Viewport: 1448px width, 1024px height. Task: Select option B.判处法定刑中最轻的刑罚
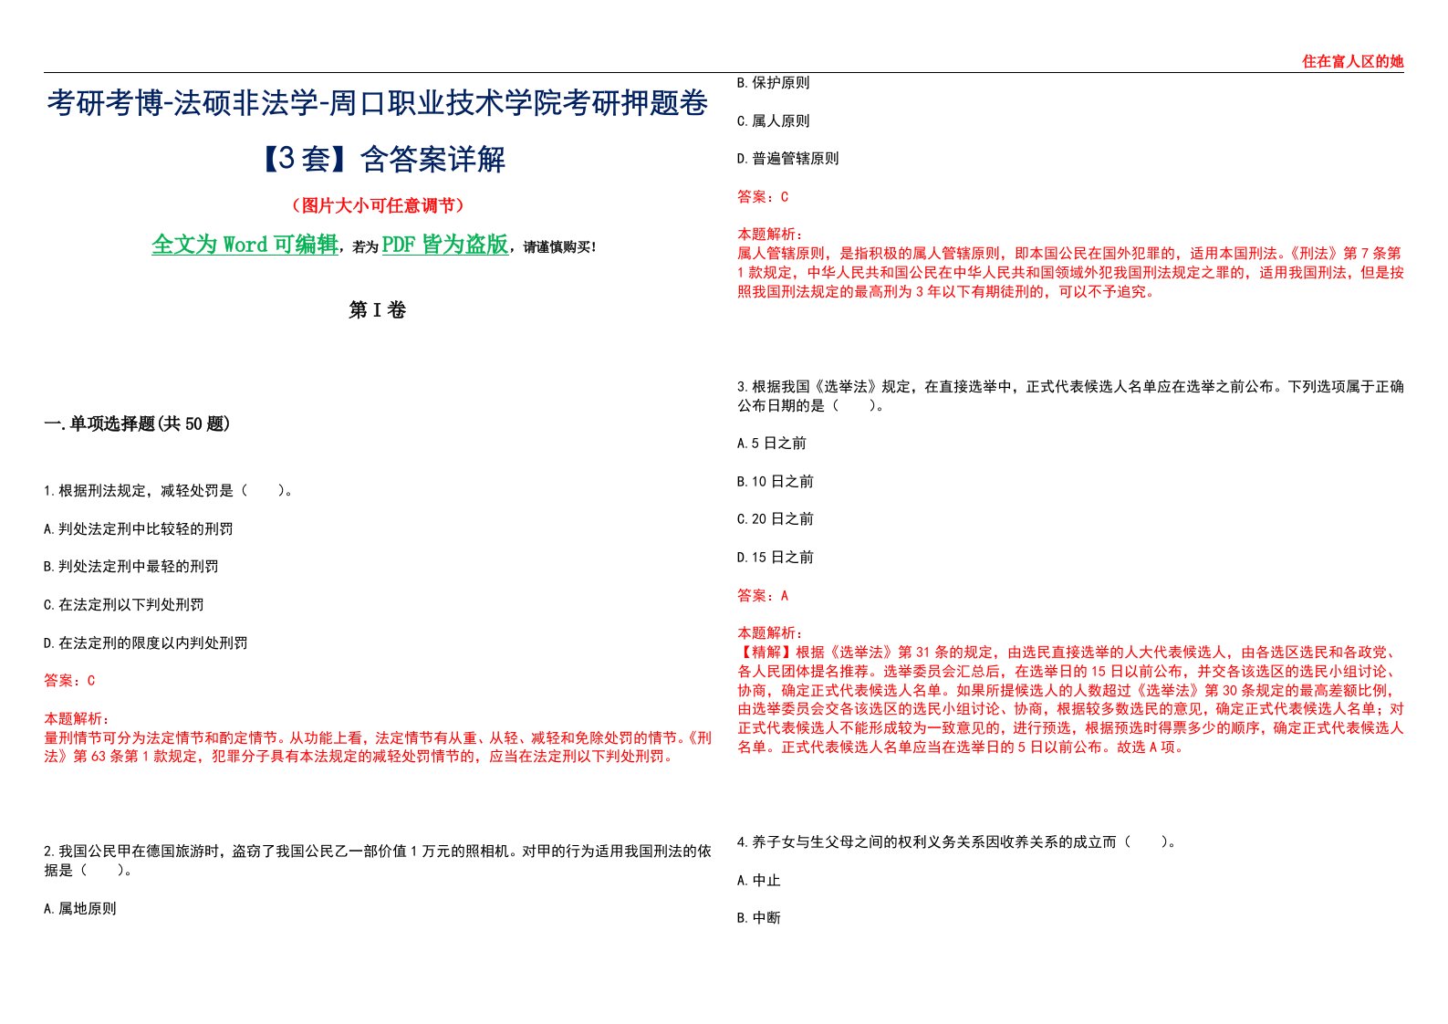pos(130,567)
